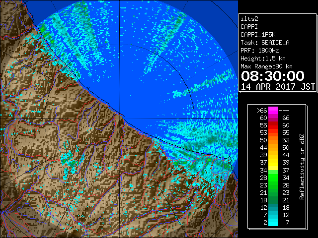
Task: Click the red 55-60 dBZ legend swatch
Action: [273, 125]
